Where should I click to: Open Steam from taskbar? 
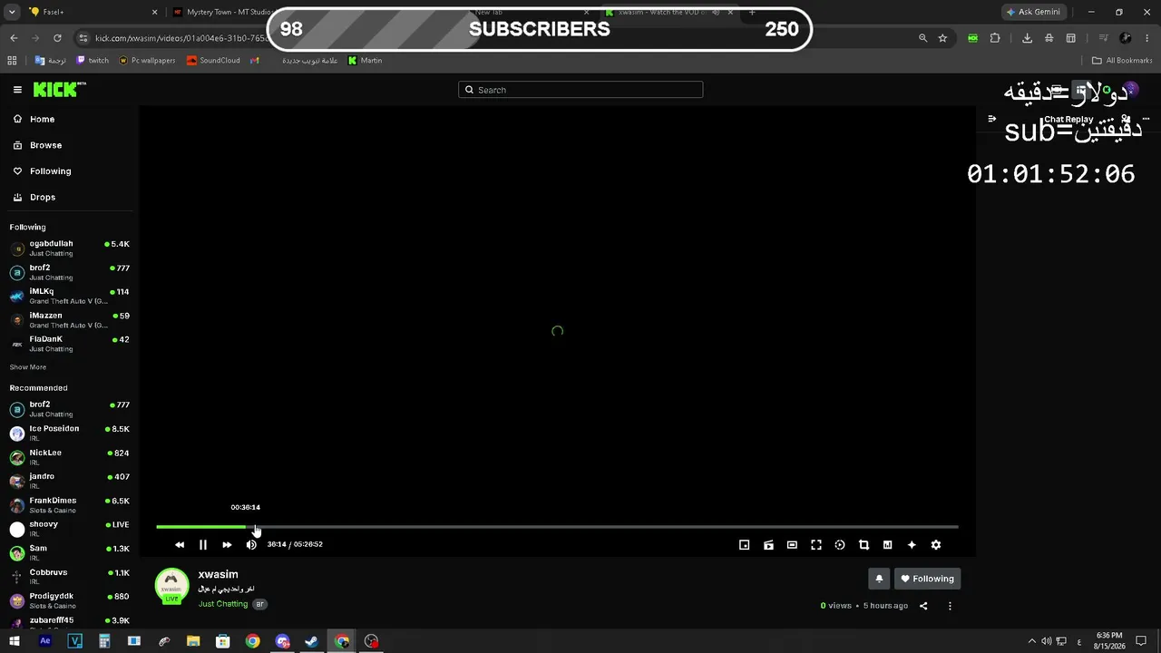coord(311,641)
